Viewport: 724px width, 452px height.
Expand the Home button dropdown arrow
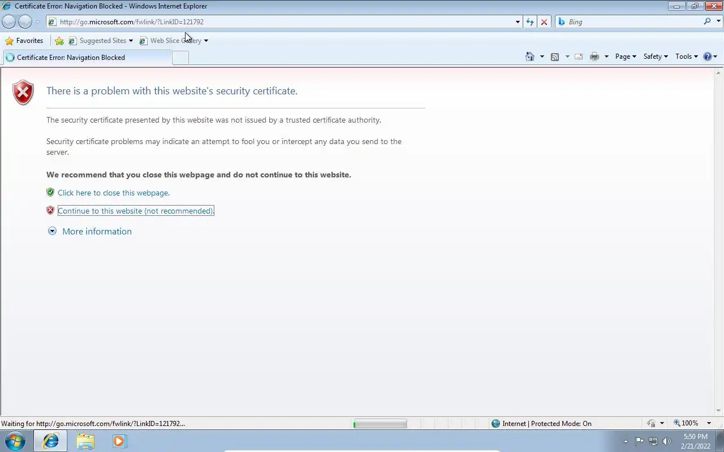[x=542, y=56]
